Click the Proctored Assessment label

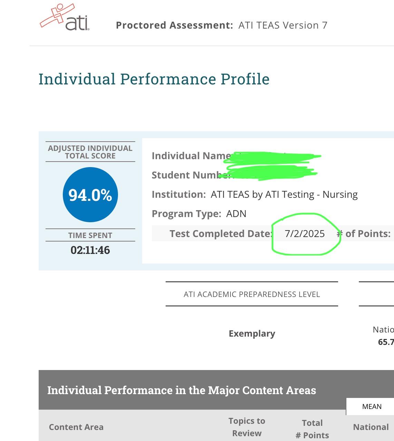coord(174,25)
